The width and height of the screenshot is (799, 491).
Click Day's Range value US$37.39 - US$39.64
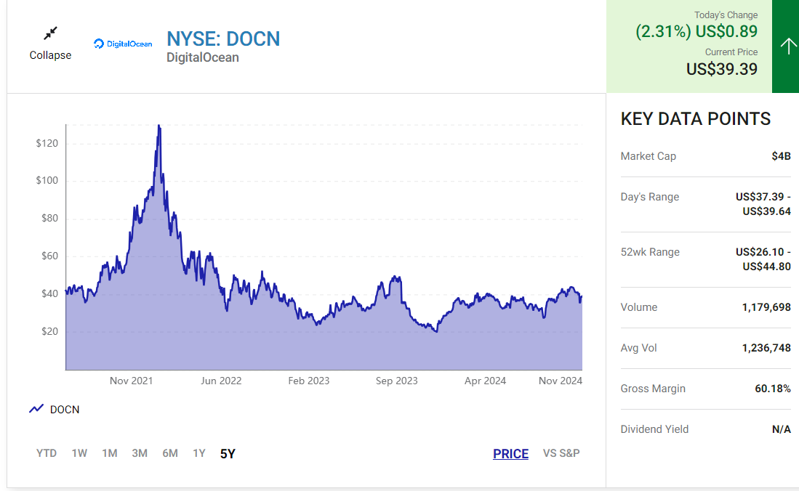pyautogui.click(x=763, y=204)
